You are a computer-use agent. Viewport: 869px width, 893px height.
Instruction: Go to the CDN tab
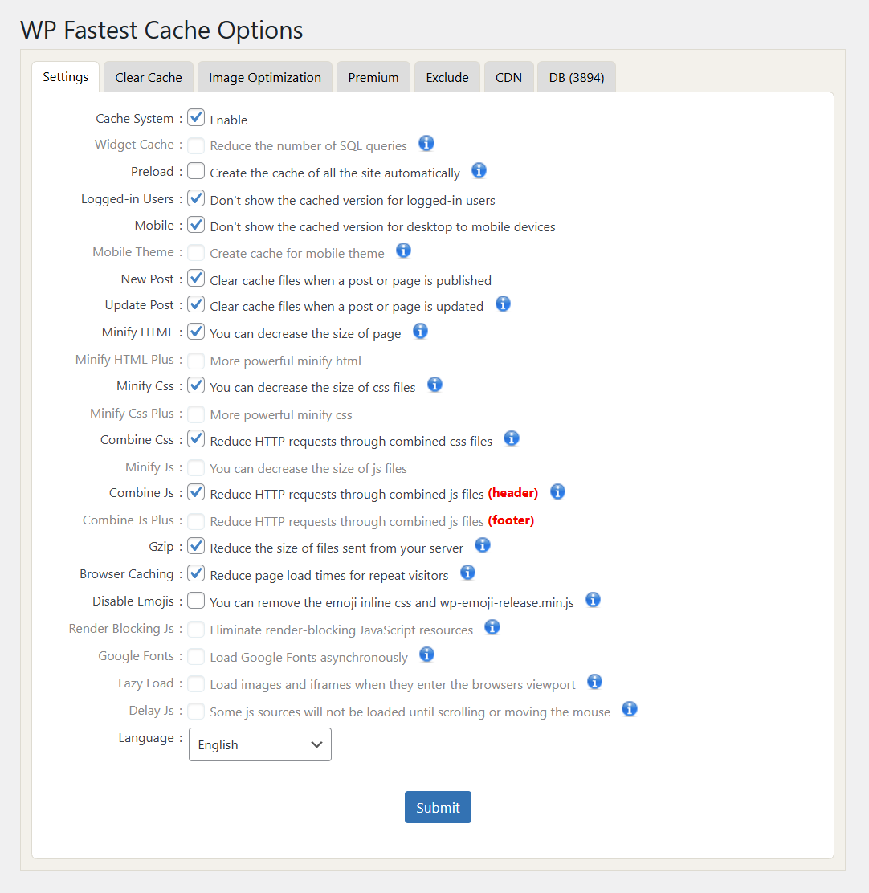point(509,77)
